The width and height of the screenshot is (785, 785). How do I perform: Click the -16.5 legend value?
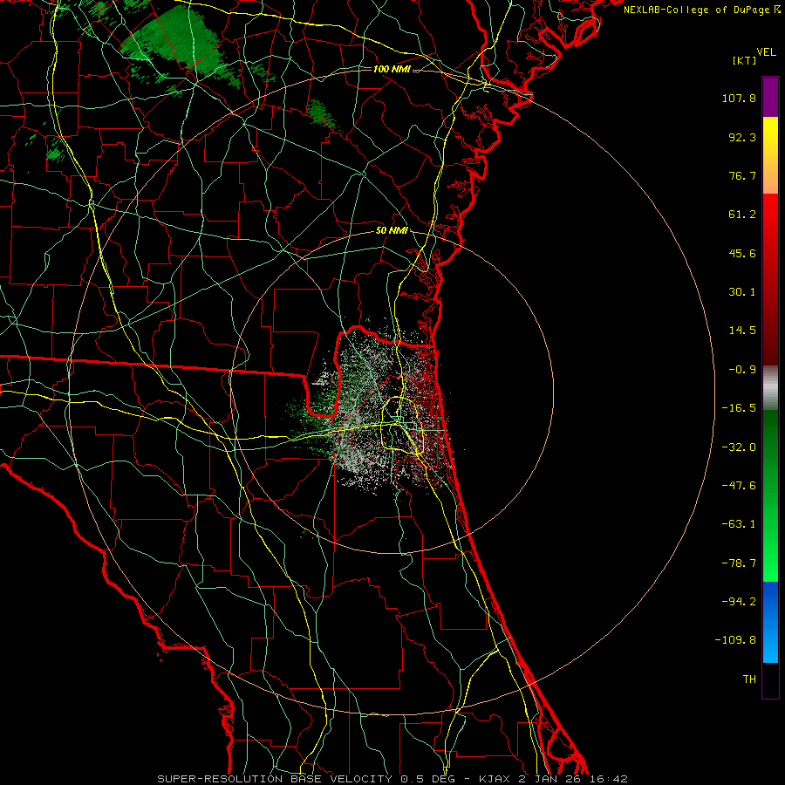coord(739,408)
